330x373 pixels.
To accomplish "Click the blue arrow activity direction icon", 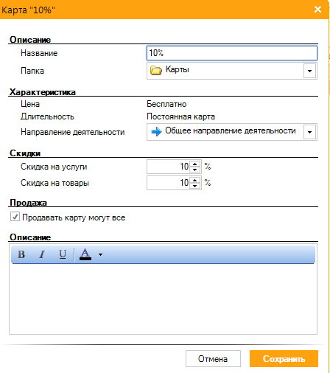I will (x=156, y=132).
